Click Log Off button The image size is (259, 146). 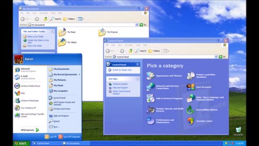[51, 137]
